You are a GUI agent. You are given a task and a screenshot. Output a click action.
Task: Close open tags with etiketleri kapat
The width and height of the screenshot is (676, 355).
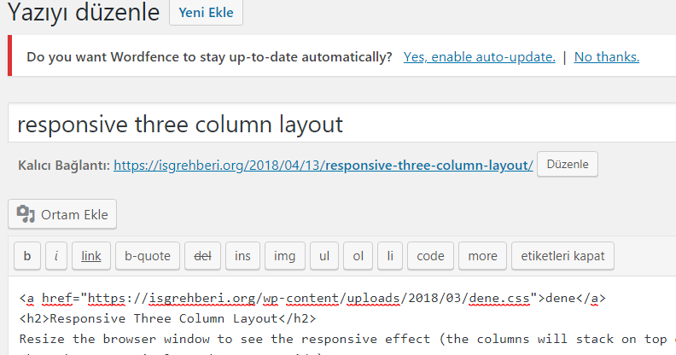pos(562,256)
